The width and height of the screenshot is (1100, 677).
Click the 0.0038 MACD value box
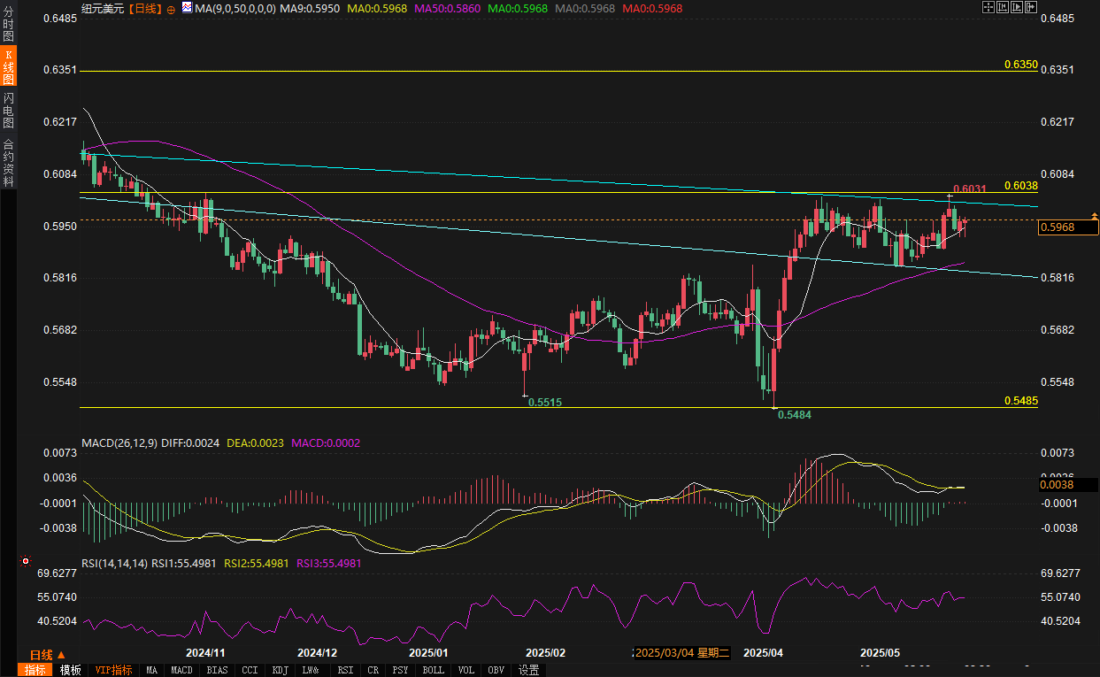coord(1068,484)
